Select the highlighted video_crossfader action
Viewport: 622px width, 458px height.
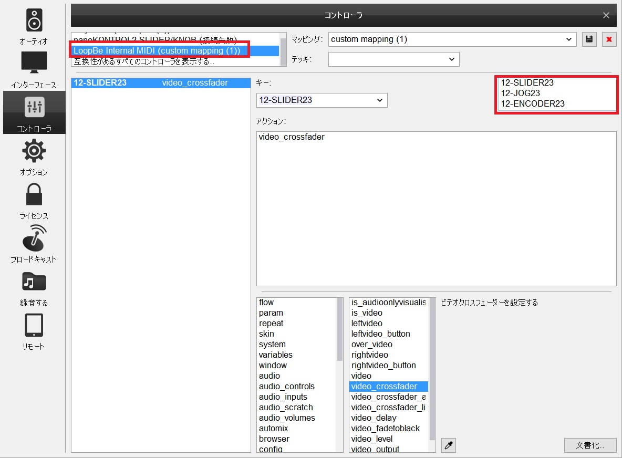click(x=389, y=386)
